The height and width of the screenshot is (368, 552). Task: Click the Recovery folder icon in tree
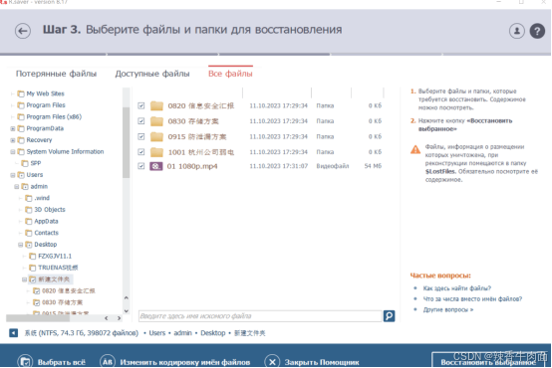pyautogui.click(x=21, y=140)
